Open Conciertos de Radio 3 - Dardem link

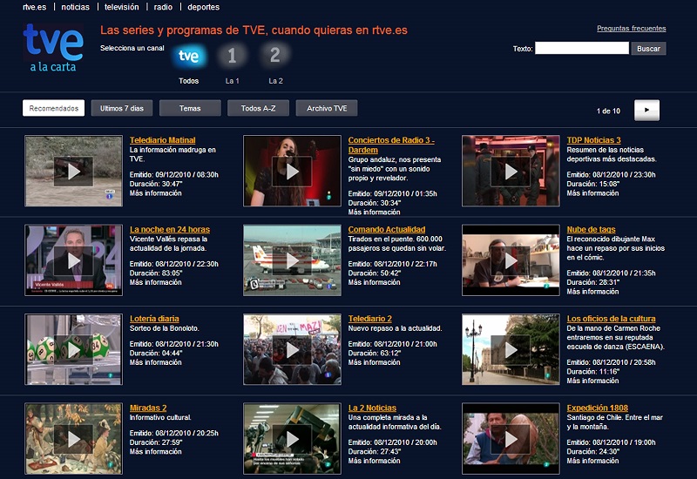391,145
